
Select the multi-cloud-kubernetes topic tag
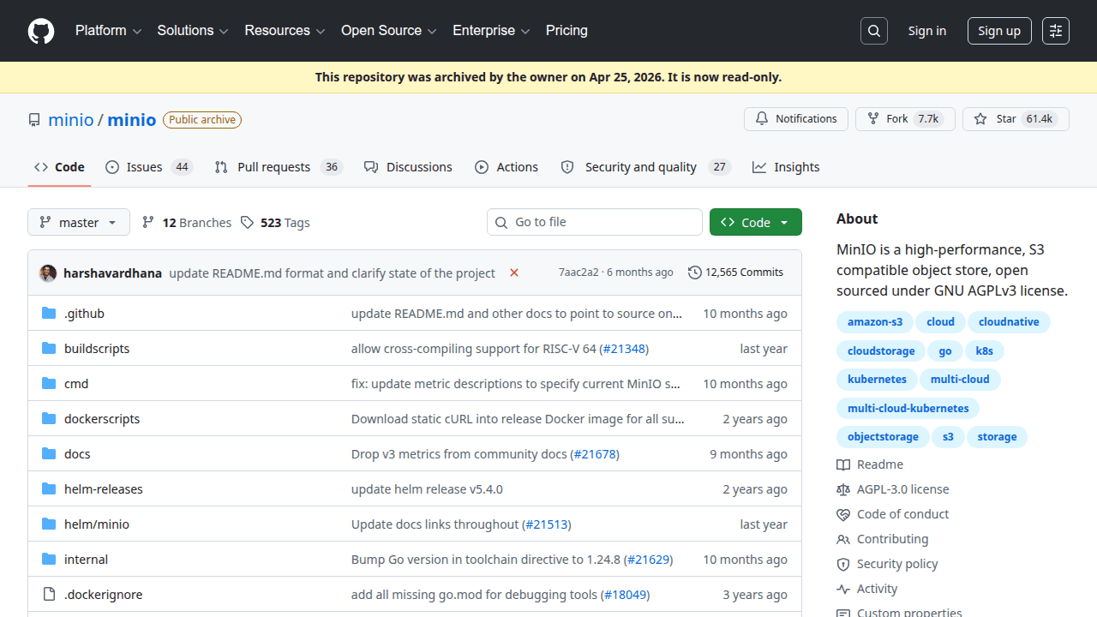click(908, 409)
